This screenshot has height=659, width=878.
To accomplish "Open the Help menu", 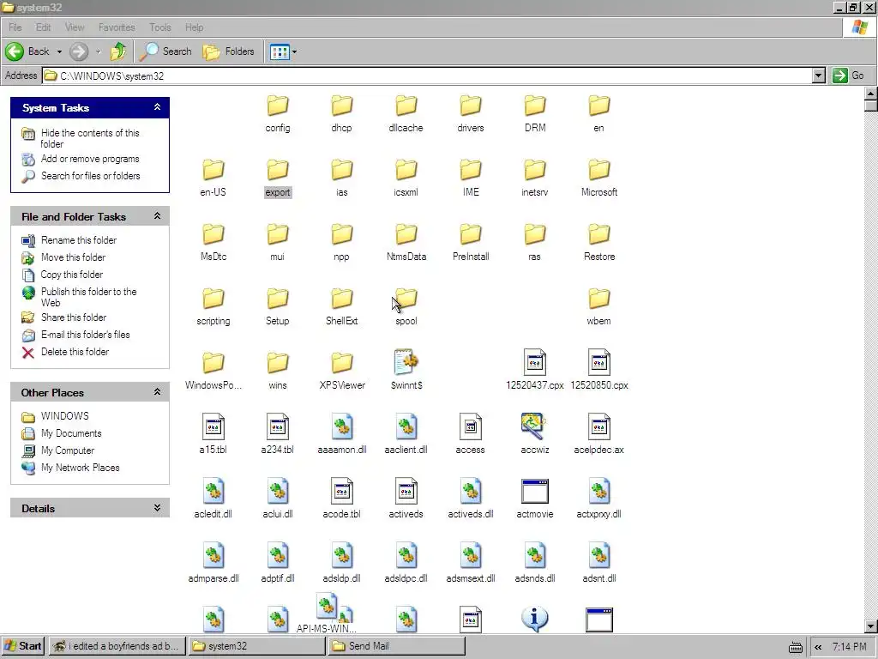I will 195,27.
